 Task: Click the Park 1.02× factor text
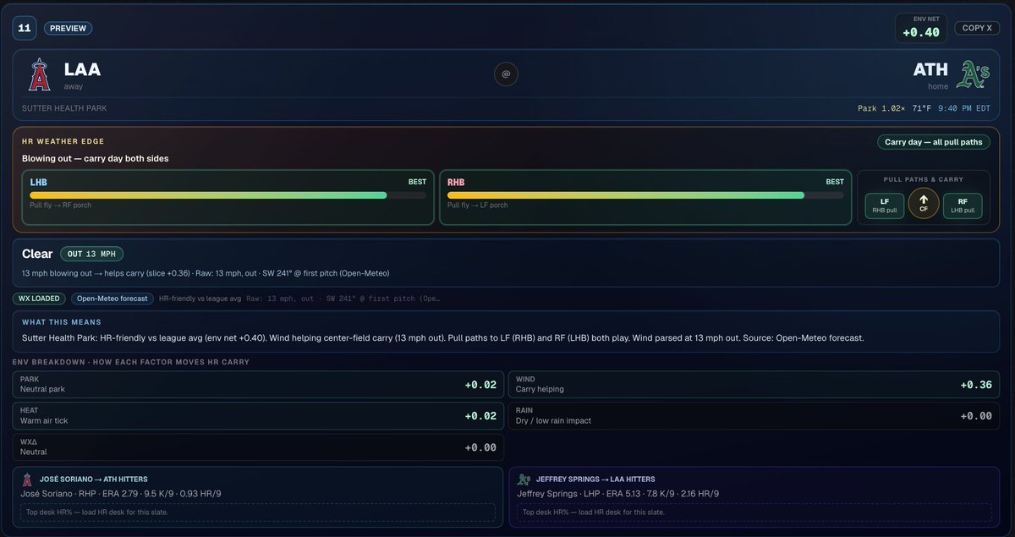(882, 108)
